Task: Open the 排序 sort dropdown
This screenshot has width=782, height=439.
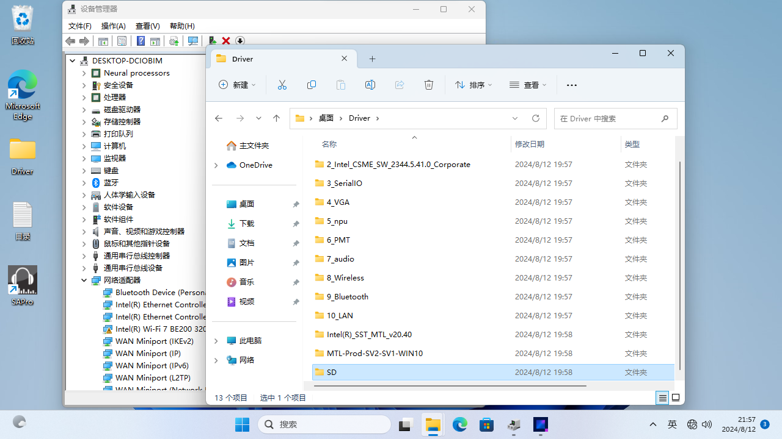Action: [x=473, y=85]
